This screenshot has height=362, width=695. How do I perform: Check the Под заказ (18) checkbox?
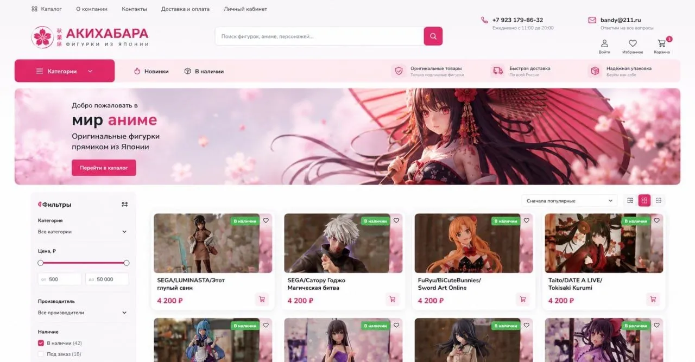pos(41,354)
